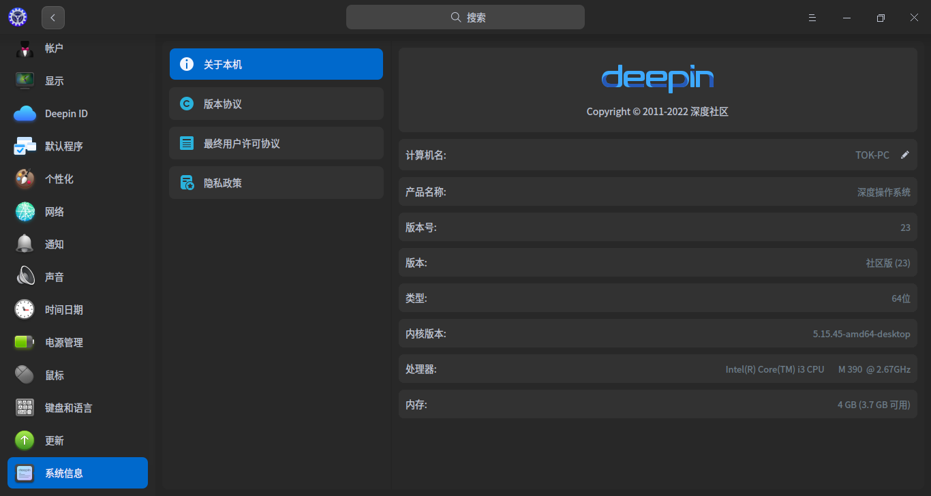Open the hamburger menu in the titlebar
Screen dimensions: 931x496
coord(812,17)
